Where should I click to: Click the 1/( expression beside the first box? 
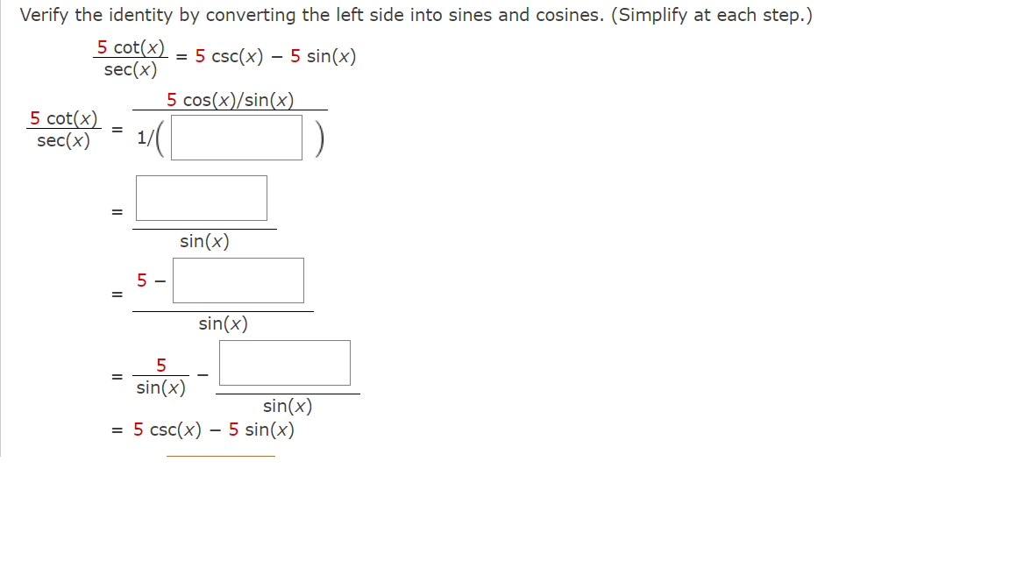[146, 138]
